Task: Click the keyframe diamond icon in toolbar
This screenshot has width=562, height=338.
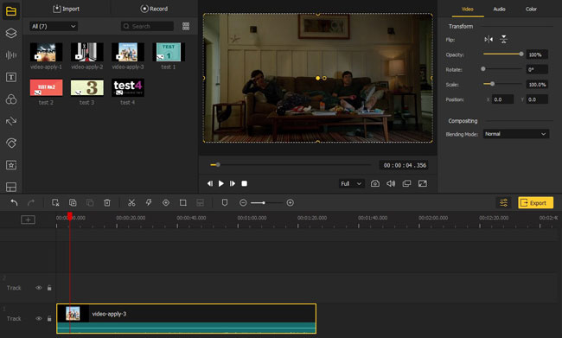Action: tap(166, 203)
